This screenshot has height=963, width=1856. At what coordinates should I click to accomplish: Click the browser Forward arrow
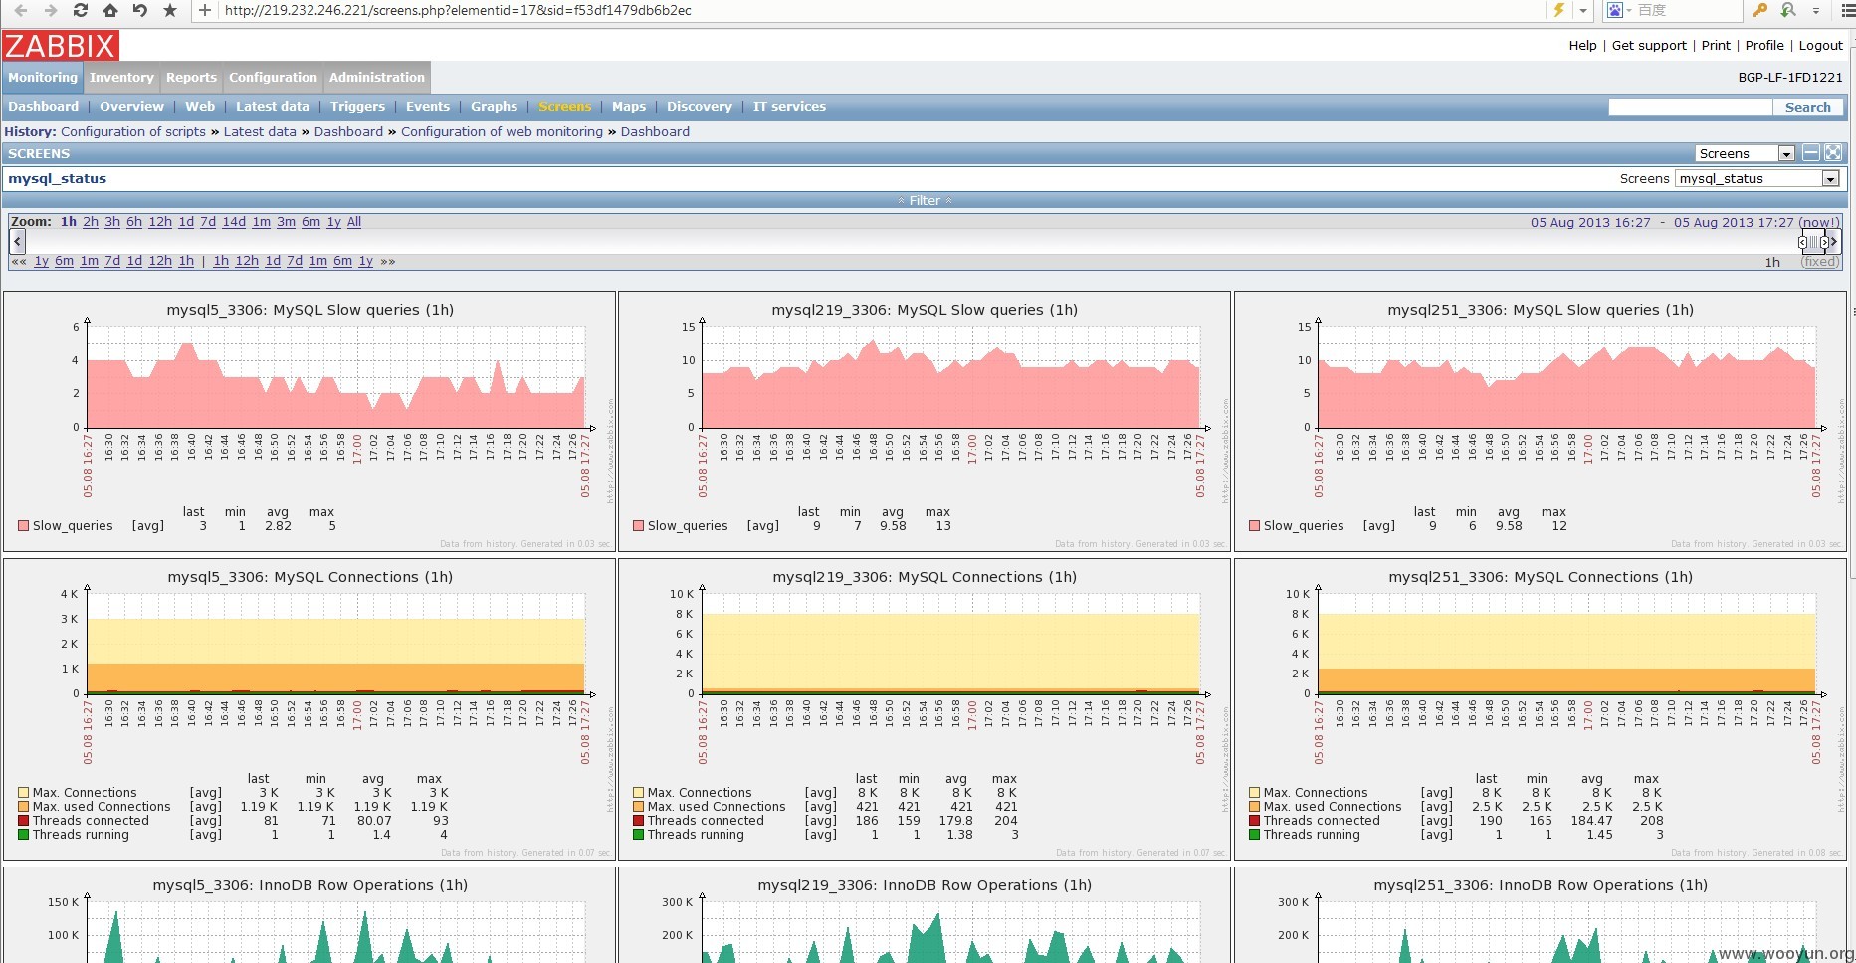[x=50, y=10]
